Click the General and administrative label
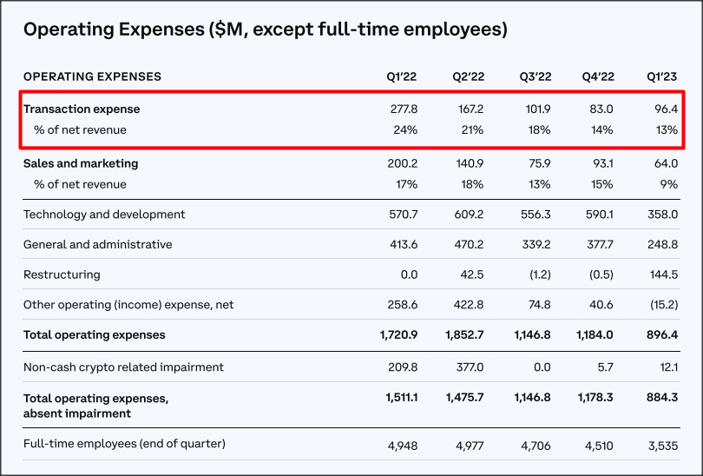Viewport: 703px width, 476px height. point(98,244)
